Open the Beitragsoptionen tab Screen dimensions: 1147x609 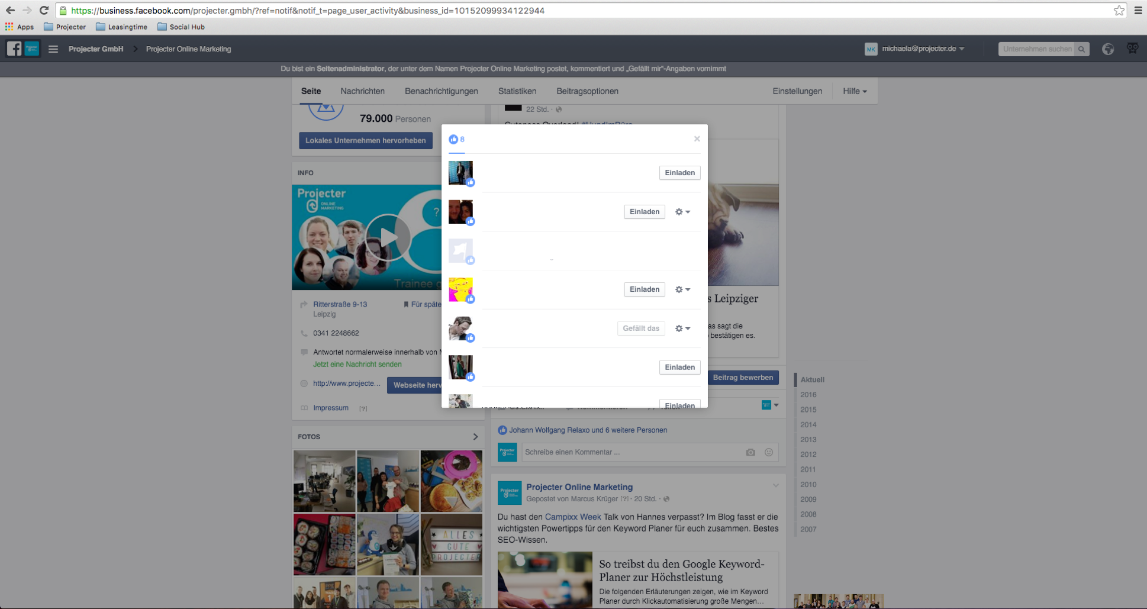[588, 91]
